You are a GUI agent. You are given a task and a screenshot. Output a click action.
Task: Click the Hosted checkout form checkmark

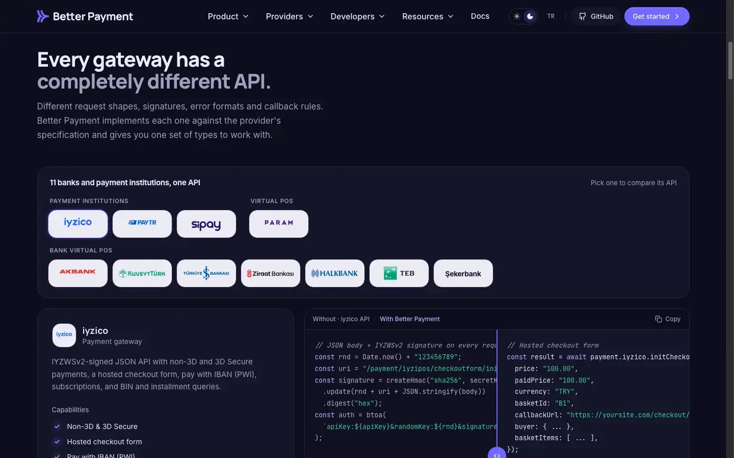57,442
